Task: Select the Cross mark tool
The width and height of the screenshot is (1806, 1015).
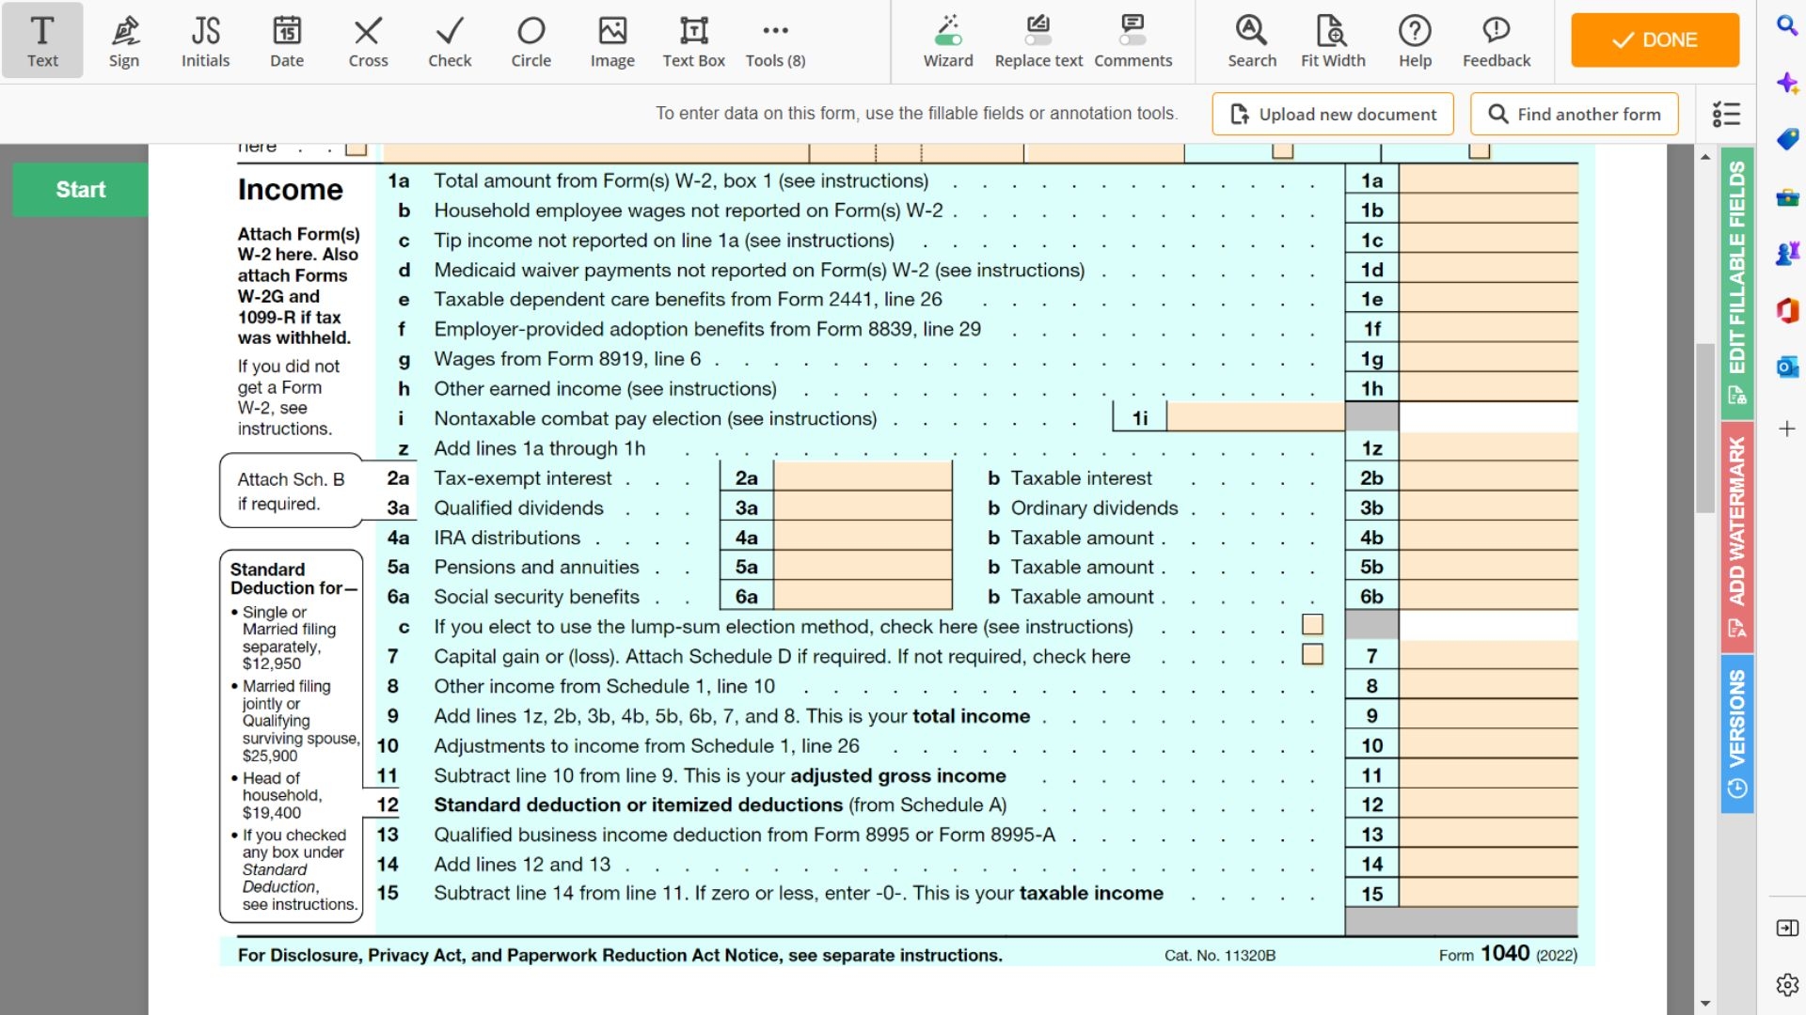Action: click(x=368, y=40)
